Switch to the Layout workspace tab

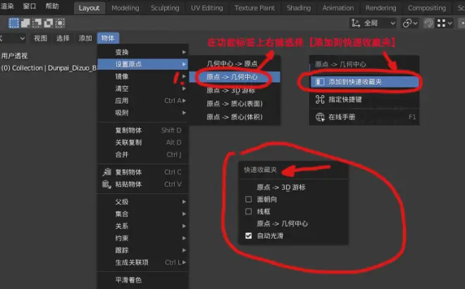pyautogui.click(x=89, y=8)
